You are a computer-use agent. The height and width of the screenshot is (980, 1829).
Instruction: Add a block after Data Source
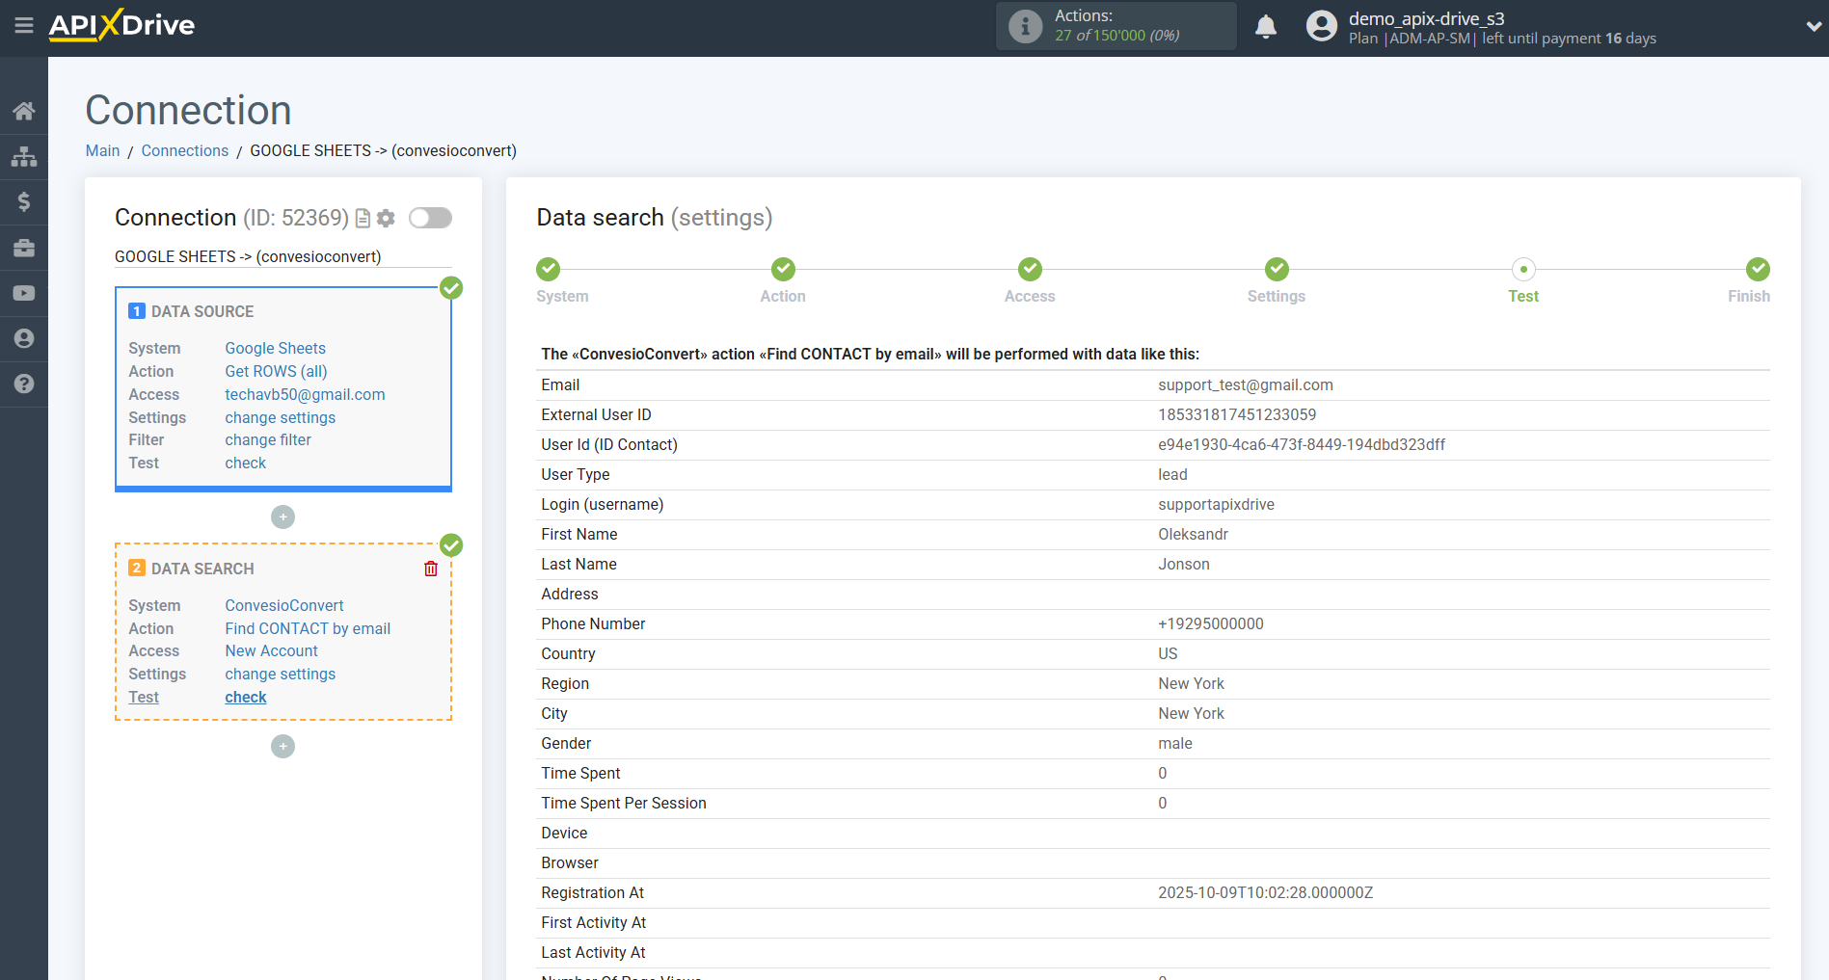[282, 517]
